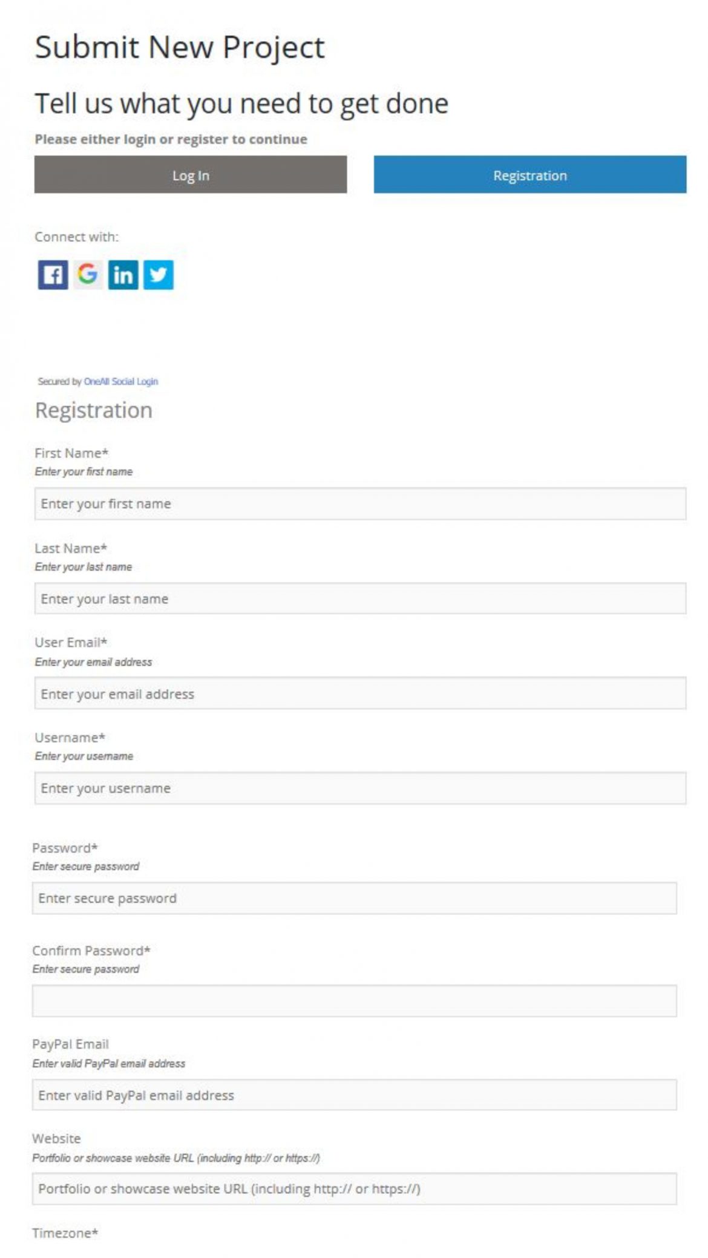Click the "Confirm Password*" label text
The width and height of the screenshot is (708, 1258).
tap(91, 951)
